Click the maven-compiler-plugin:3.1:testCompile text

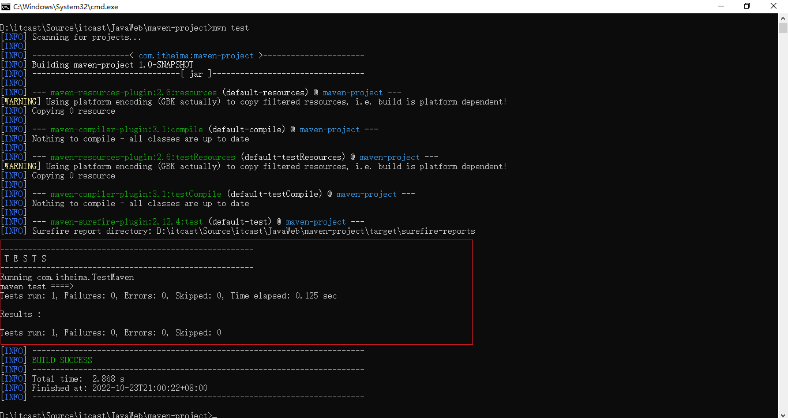tap(136, 194)
